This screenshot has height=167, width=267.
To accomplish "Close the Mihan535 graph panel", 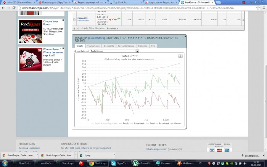I will 185,36.
